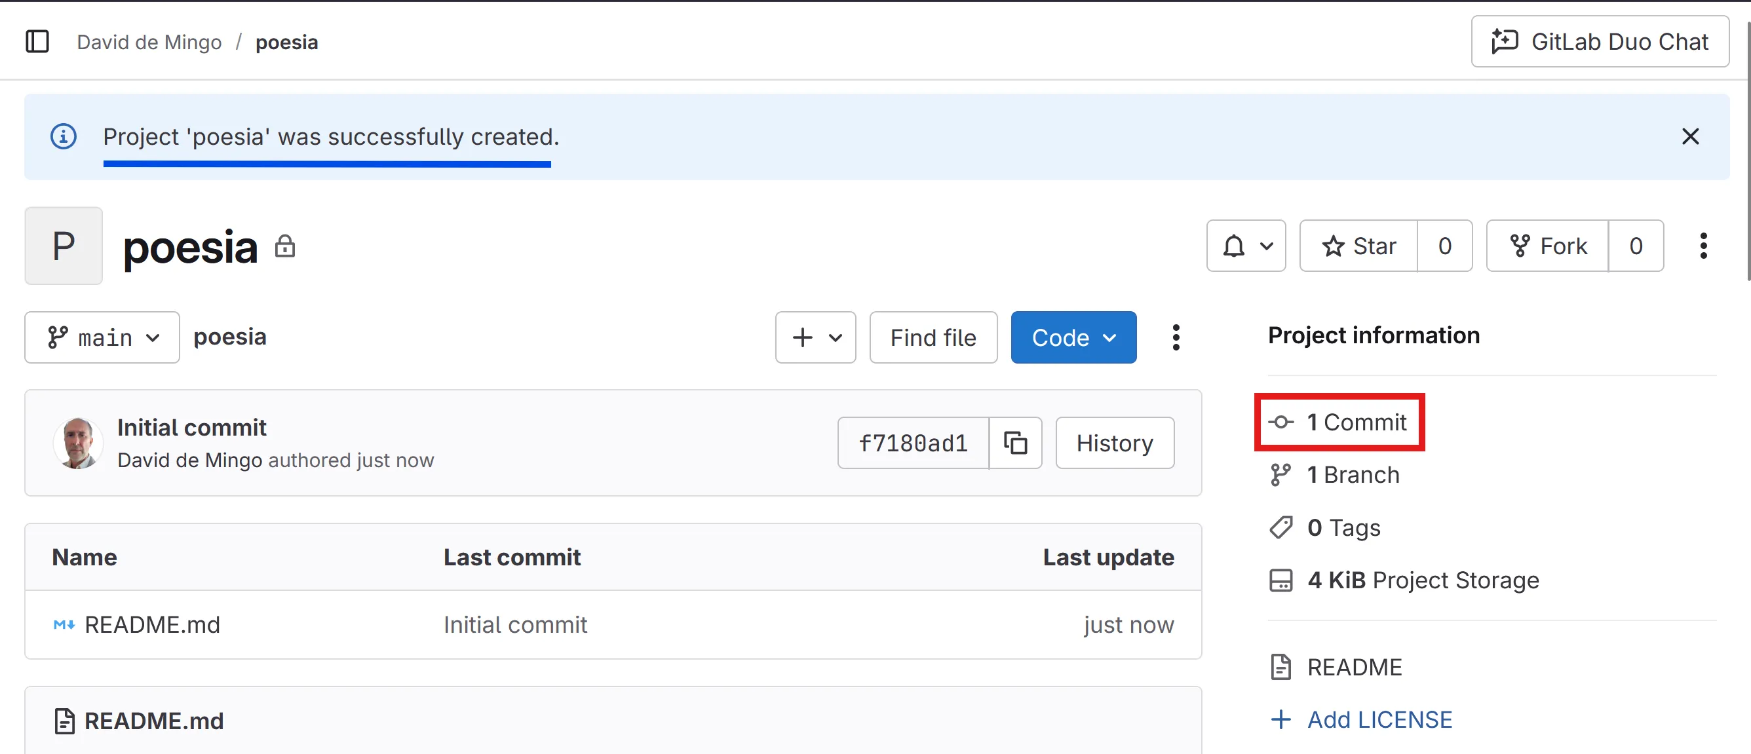This screenshot has width=1751, height=754.
Task: View commit History
Action: [1114, 443]
